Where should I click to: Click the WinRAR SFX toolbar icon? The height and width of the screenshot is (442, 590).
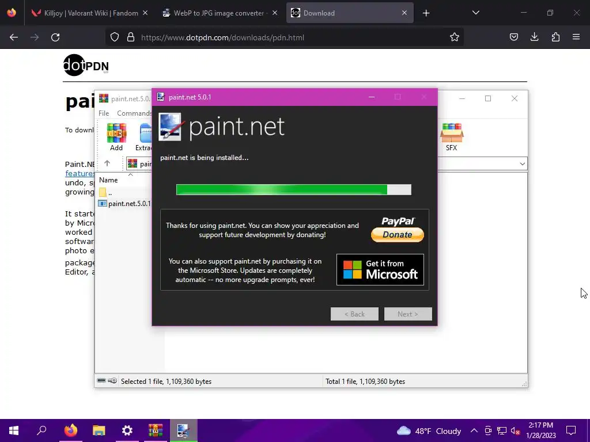tap(452, 137)
